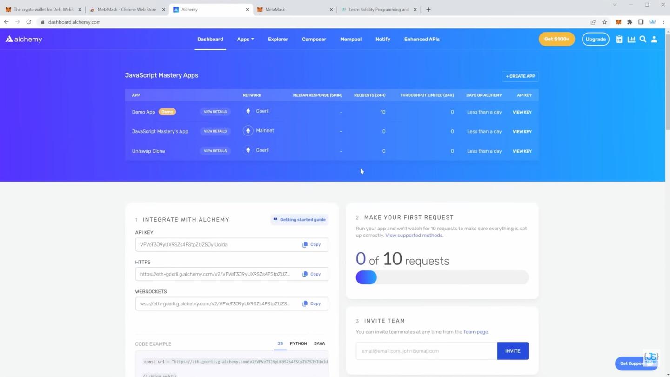The image size is (670, 377).
Task: Switch to The crypto wallet for Defi tab
Action: (43, 9)
